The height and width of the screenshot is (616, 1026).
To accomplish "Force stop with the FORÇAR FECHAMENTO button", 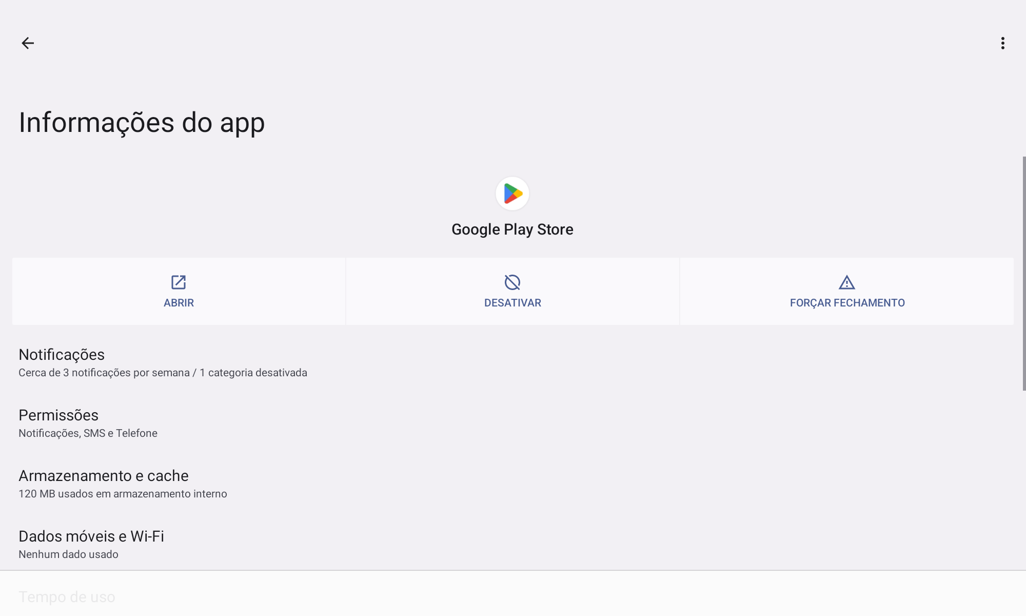I will tap(847, 291).
